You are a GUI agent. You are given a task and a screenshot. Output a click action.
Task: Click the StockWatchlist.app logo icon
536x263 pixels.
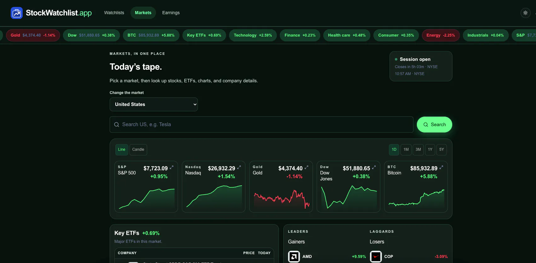click(x=17, y=13)
